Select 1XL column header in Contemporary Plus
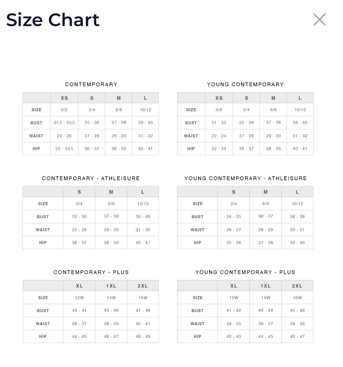 point(111,286)
